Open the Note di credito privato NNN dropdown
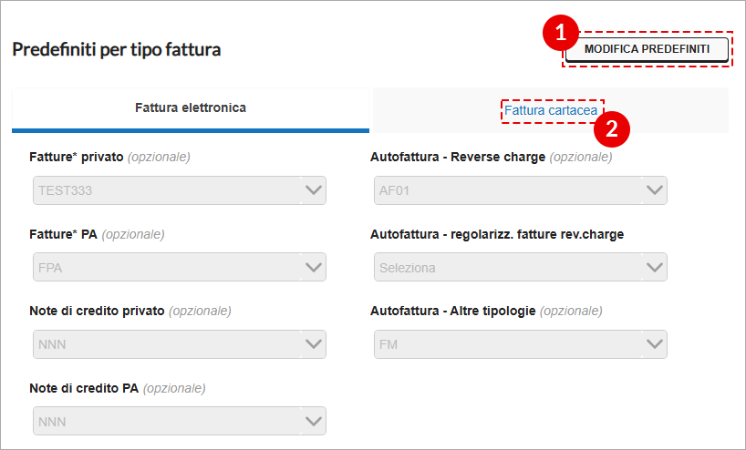The width and height of the screenshot is (746, 450). (180, 344)
